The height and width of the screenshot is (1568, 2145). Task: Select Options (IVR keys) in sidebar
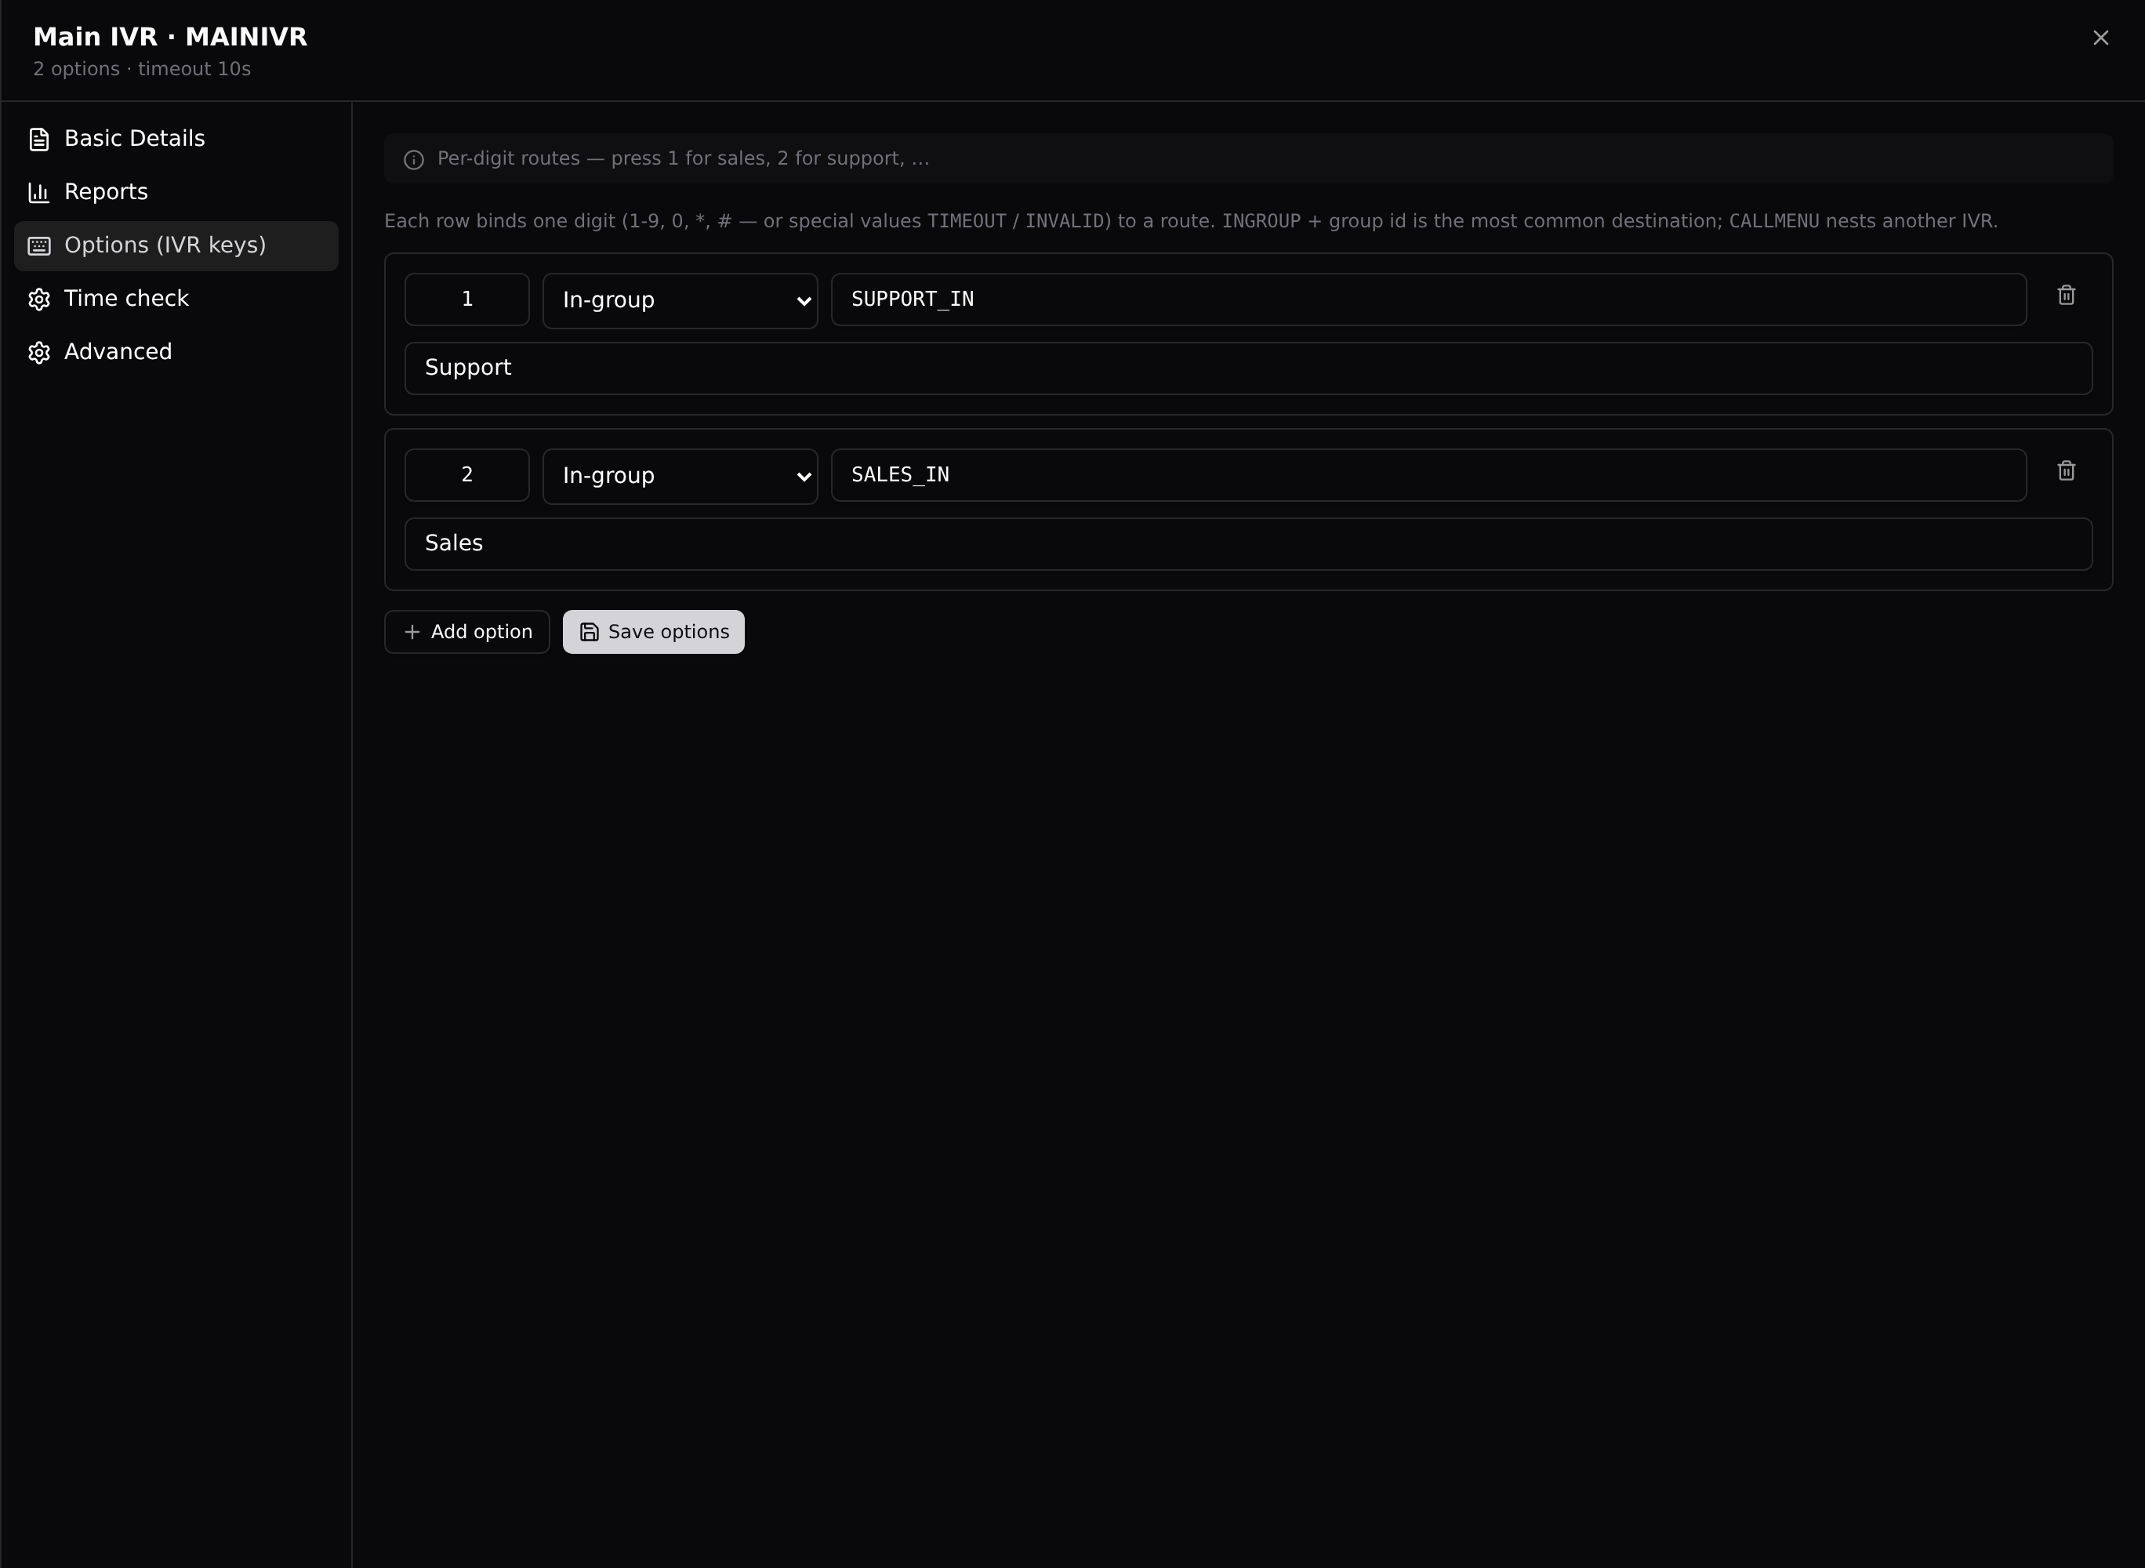tap(176, 246)
